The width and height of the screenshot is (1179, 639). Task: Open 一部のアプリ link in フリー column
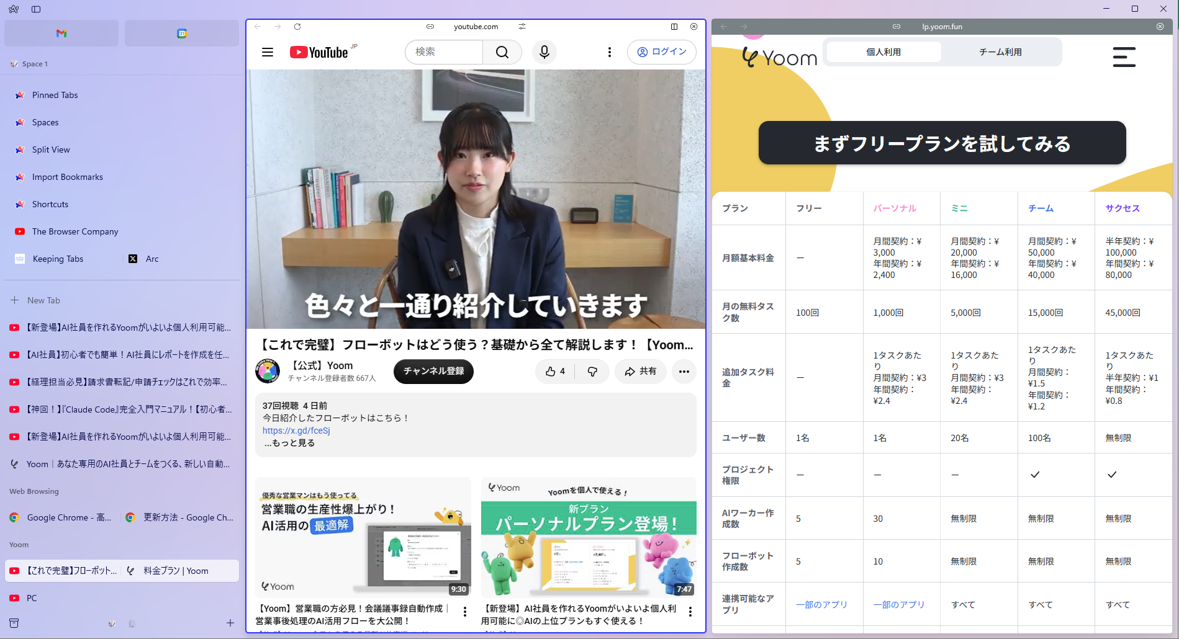821,604
